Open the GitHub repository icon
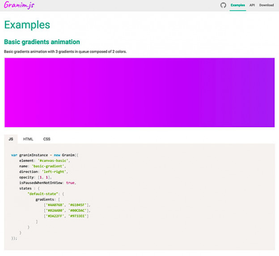Image resolution: width=279 pixels, height=256 pixels. click(x=223, y=5)
